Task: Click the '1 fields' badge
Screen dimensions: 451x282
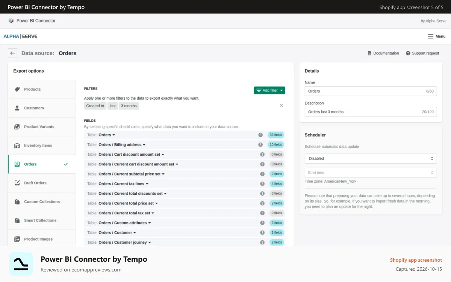Action: [x=277, y=233]
